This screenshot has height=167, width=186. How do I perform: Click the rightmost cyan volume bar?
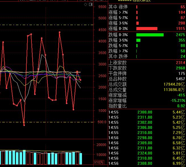(81, 159)
